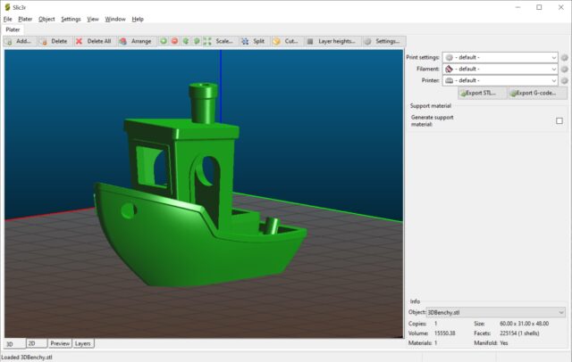Click the rotate counter-clockwise green icon

pyautogui.click(x=186, y=41)
